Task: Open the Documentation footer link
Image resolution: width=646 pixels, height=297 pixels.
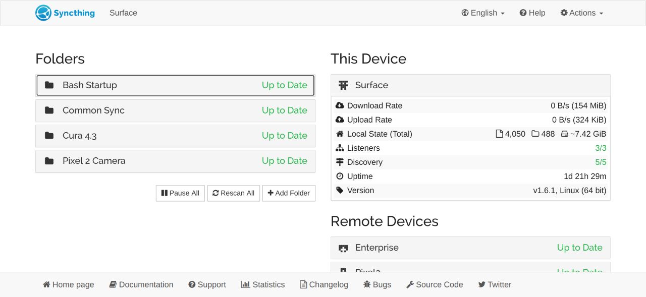Action: point(141,285)
